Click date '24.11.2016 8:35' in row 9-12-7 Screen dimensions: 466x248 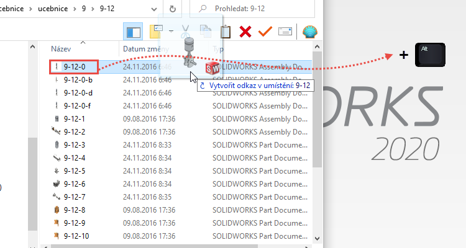[147, 197]
